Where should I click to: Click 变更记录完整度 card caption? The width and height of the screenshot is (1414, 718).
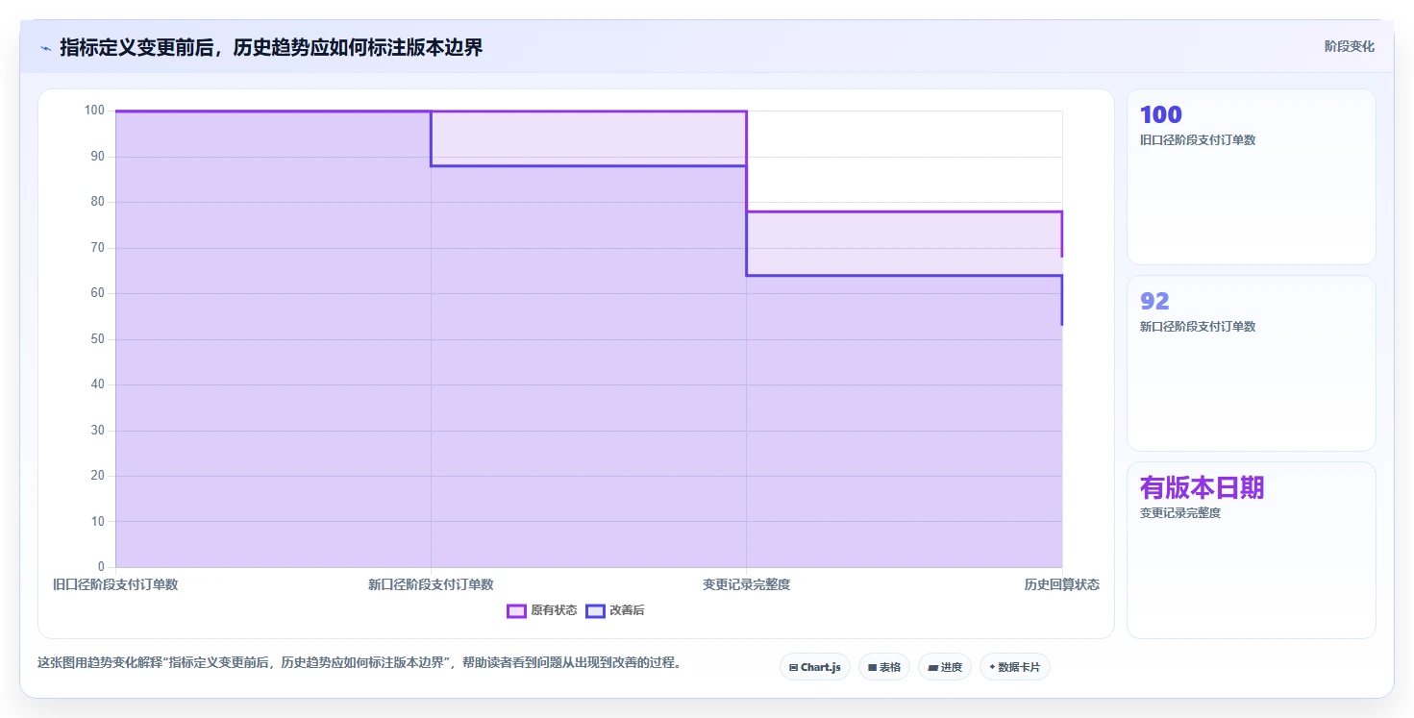point(1180,512)
